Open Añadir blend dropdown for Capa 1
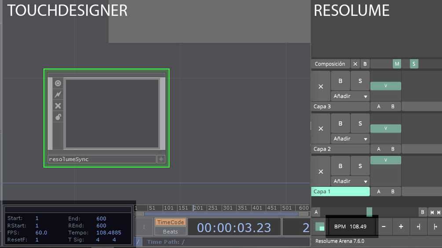Image resolution: width=442 pixels, height=248 pixels. 350,181
